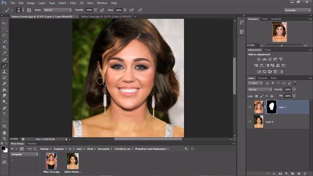Switch to Miley Cyrus.jpg document tab
The image size is (313, 176).
[x=107, y=17]
